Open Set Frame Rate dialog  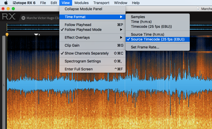(x=158, y=47)
